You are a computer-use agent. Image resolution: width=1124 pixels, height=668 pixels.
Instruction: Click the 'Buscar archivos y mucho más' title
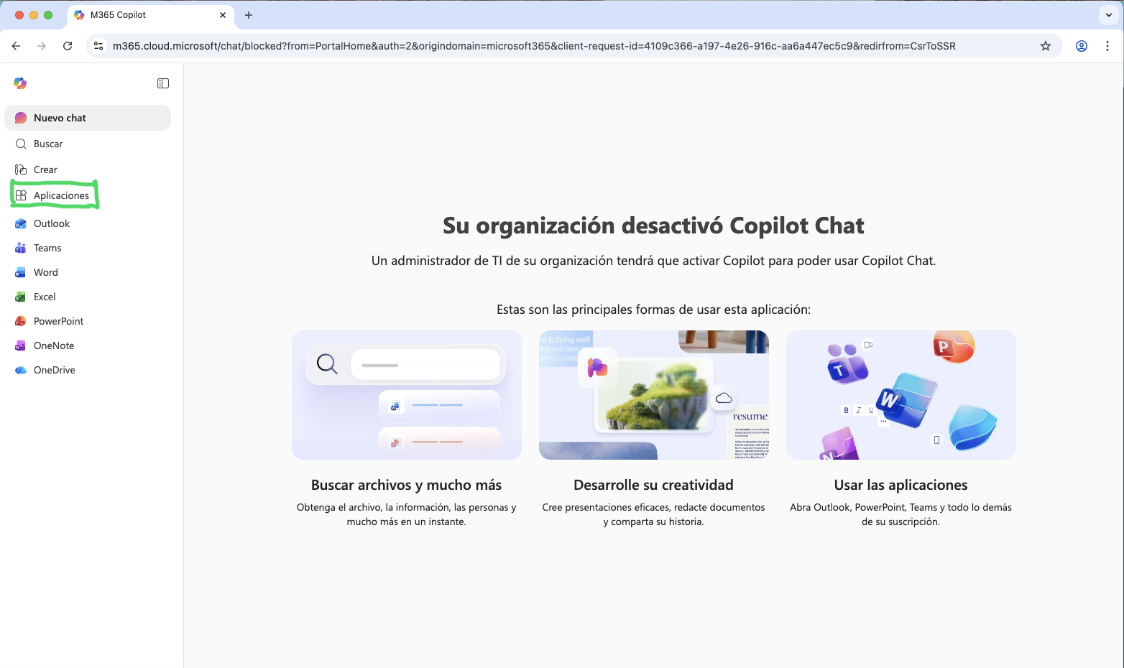[x=407, y=485]
